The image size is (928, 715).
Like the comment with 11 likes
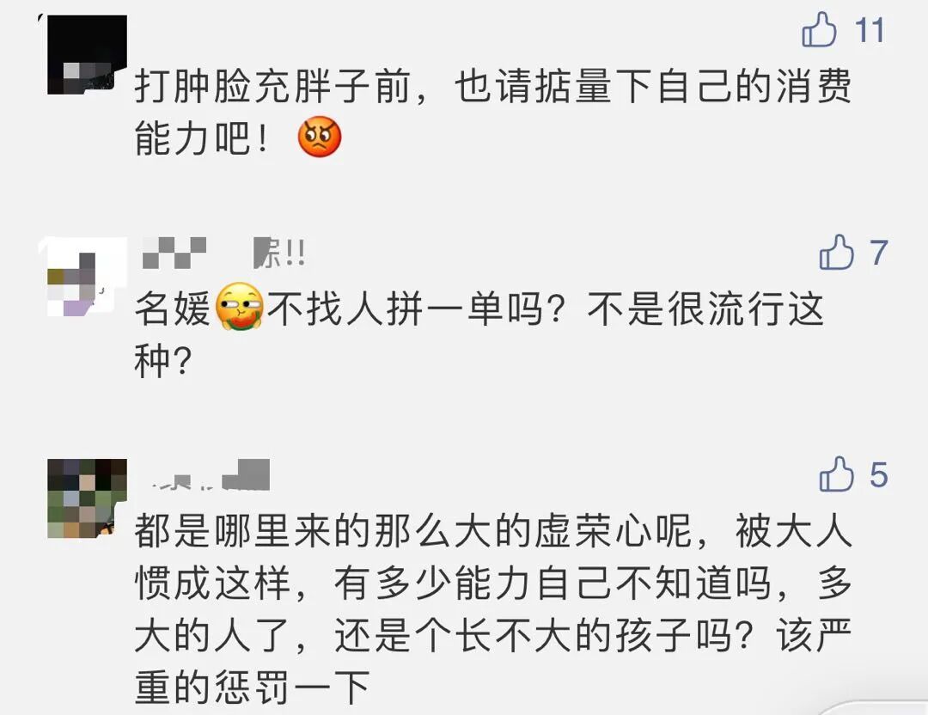coord(819,29)
